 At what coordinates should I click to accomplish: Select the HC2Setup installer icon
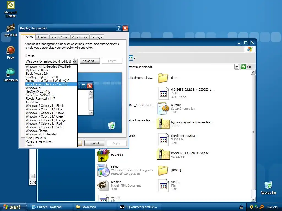[103, 155]
